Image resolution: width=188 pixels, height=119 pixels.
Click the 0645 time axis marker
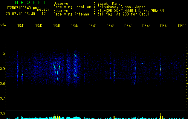(92, 26)
